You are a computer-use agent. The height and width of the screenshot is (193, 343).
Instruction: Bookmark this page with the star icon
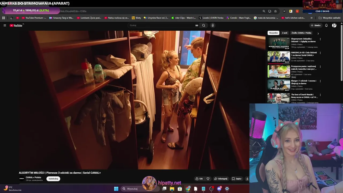tap(275, 11)
